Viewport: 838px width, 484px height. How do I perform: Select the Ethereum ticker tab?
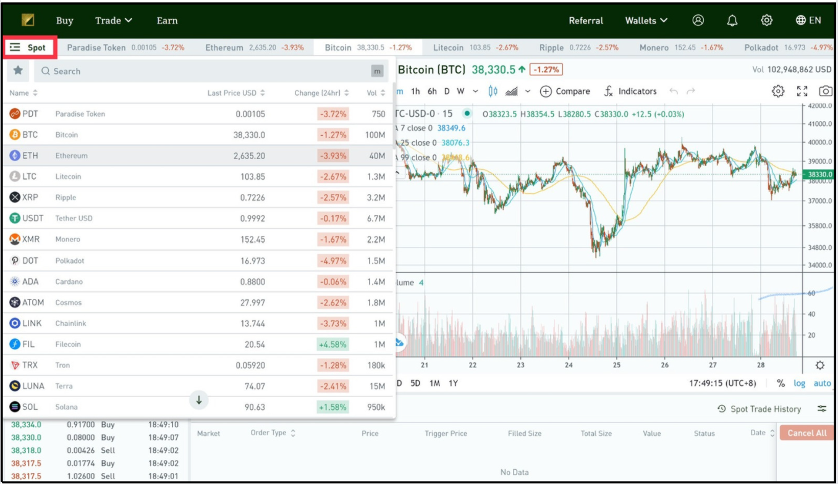(255, 48)
